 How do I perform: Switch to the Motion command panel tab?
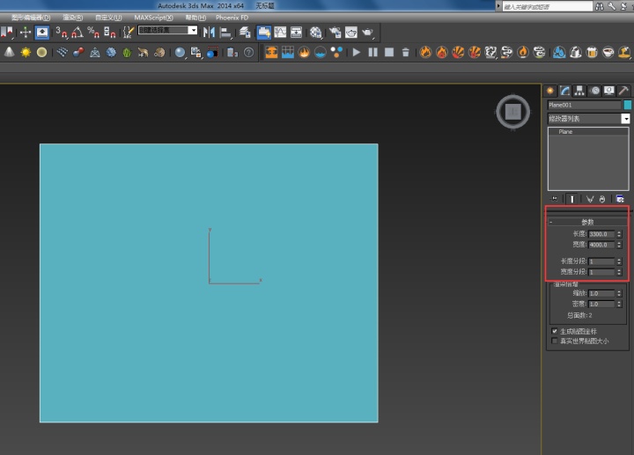pos(594,91)
